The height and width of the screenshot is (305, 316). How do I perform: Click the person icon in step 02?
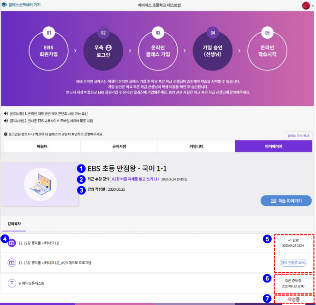click(x=108, y=47)
